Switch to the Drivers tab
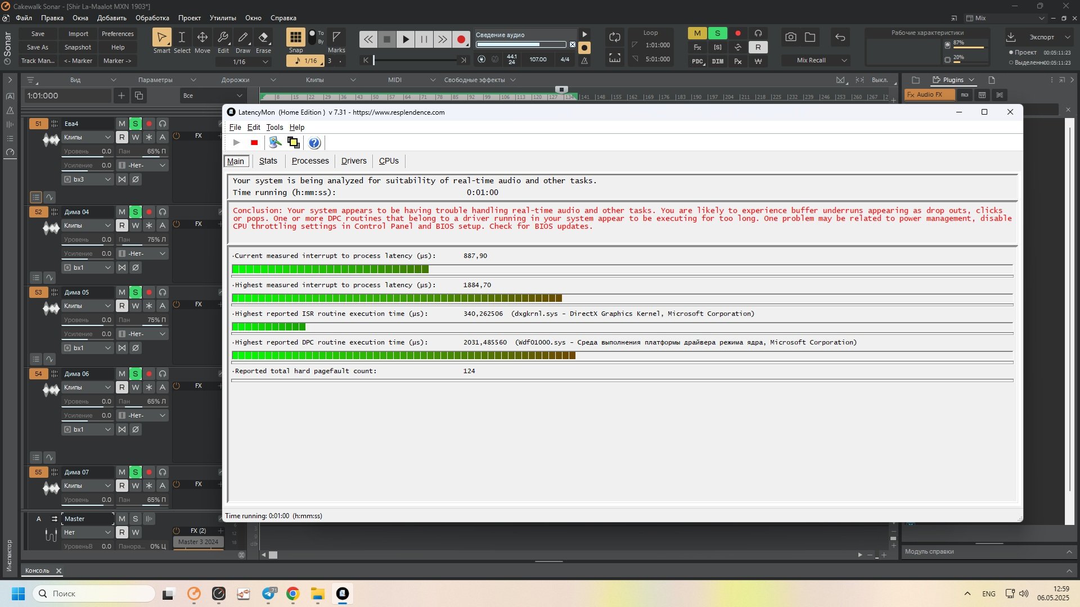The height and width of the screenshot is (607, 1080). pos(353,161)
